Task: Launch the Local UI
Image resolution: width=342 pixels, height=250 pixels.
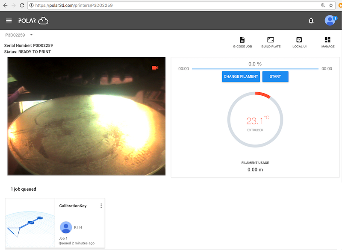Action: coord(299,42)
